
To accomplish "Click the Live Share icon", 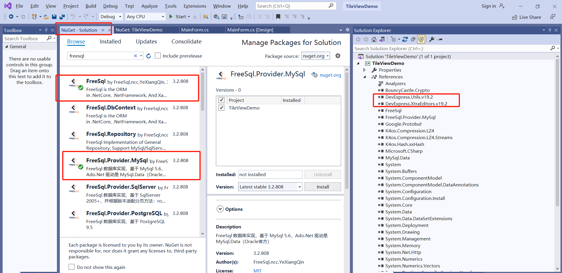I will click(x=514, y=17).
